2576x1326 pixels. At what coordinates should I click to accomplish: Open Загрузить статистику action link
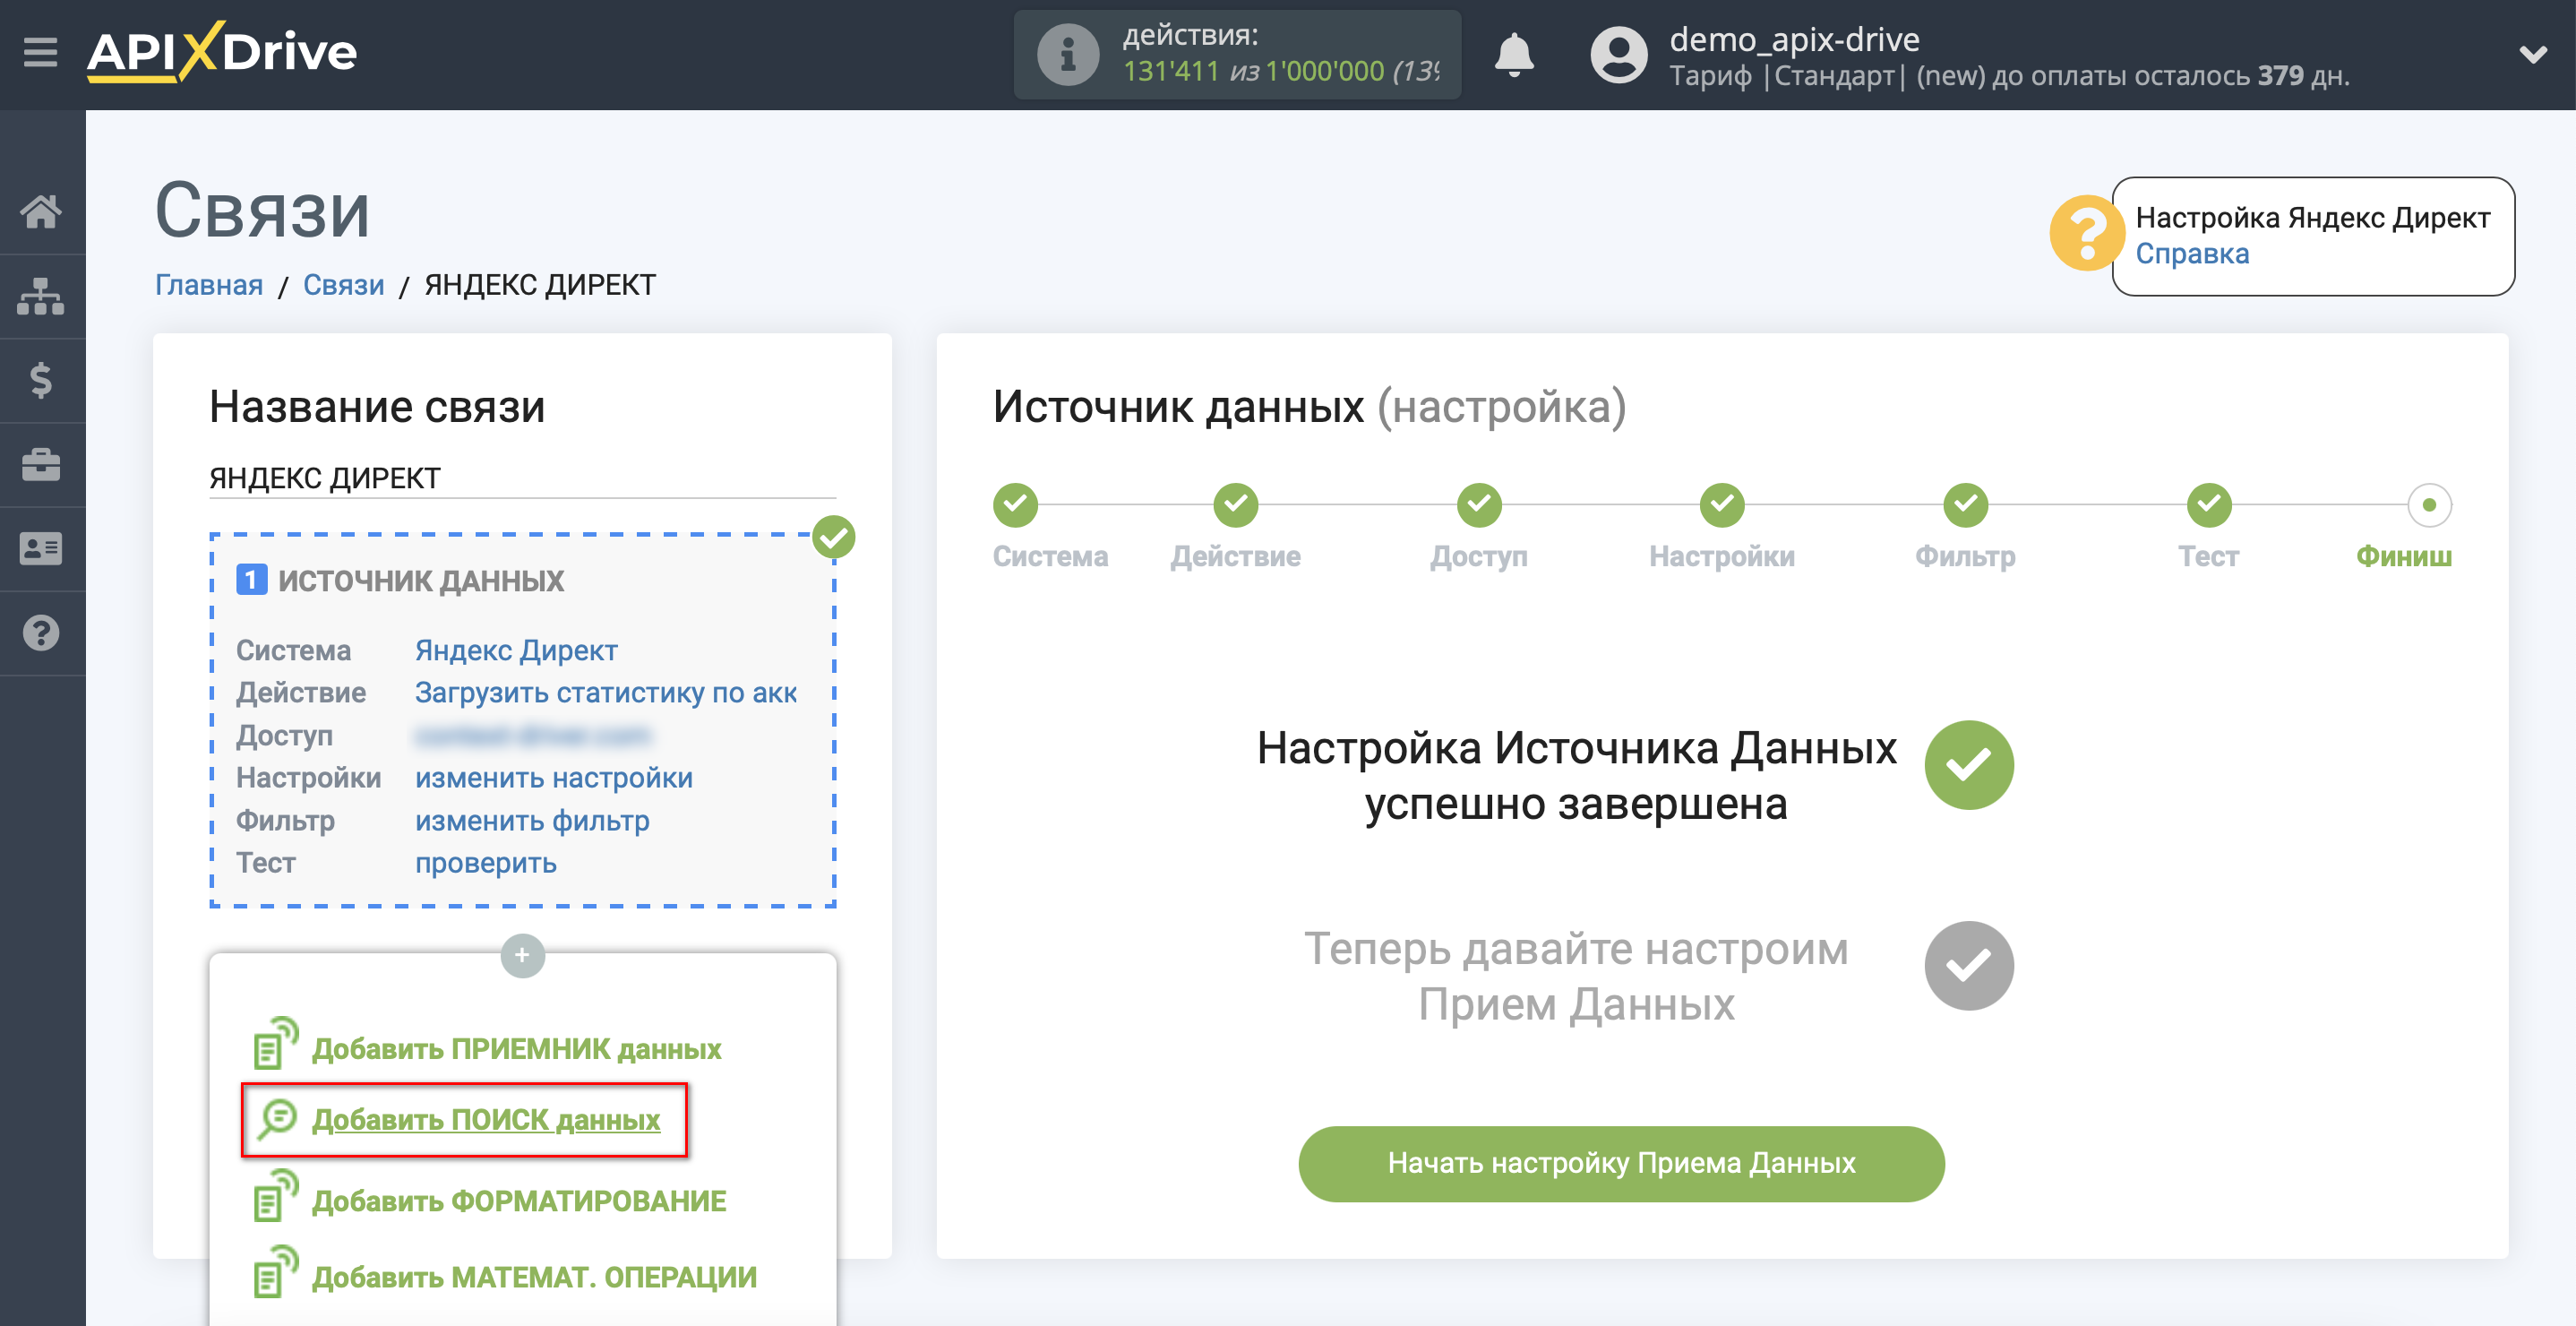[606, 692]
